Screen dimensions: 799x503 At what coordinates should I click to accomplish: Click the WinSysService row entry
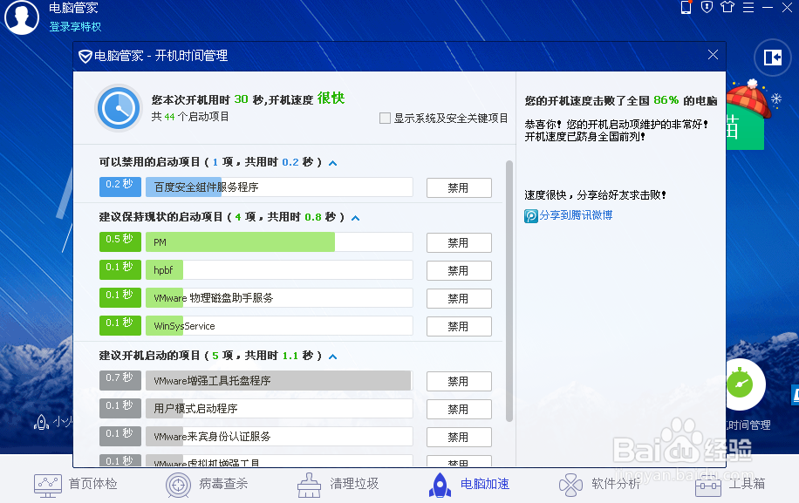[x=279, y=326]
